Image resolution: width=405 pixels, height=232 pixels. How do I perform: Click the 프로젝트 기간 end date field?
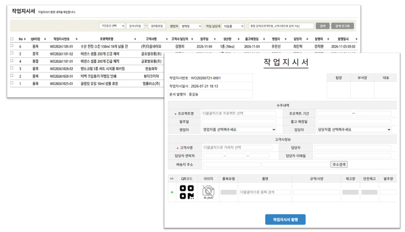373,113
